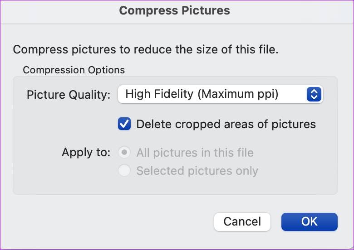Viewport: 354px width, 250px height.
Task: Open the Picture Quality dropdown
Action: pyautogui.click(x=220, y=94)
